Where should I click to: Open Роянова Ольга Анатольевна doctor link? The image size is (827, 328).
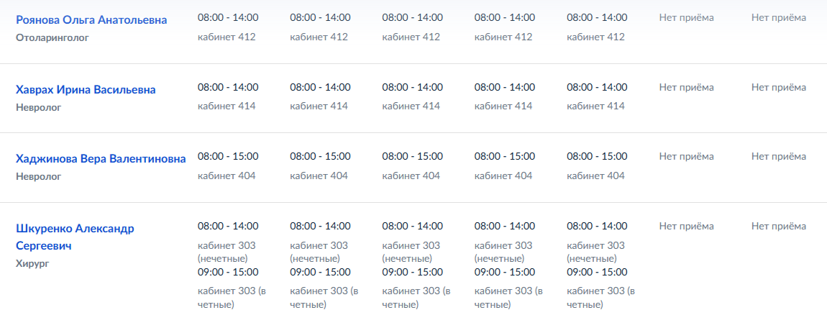91,20
